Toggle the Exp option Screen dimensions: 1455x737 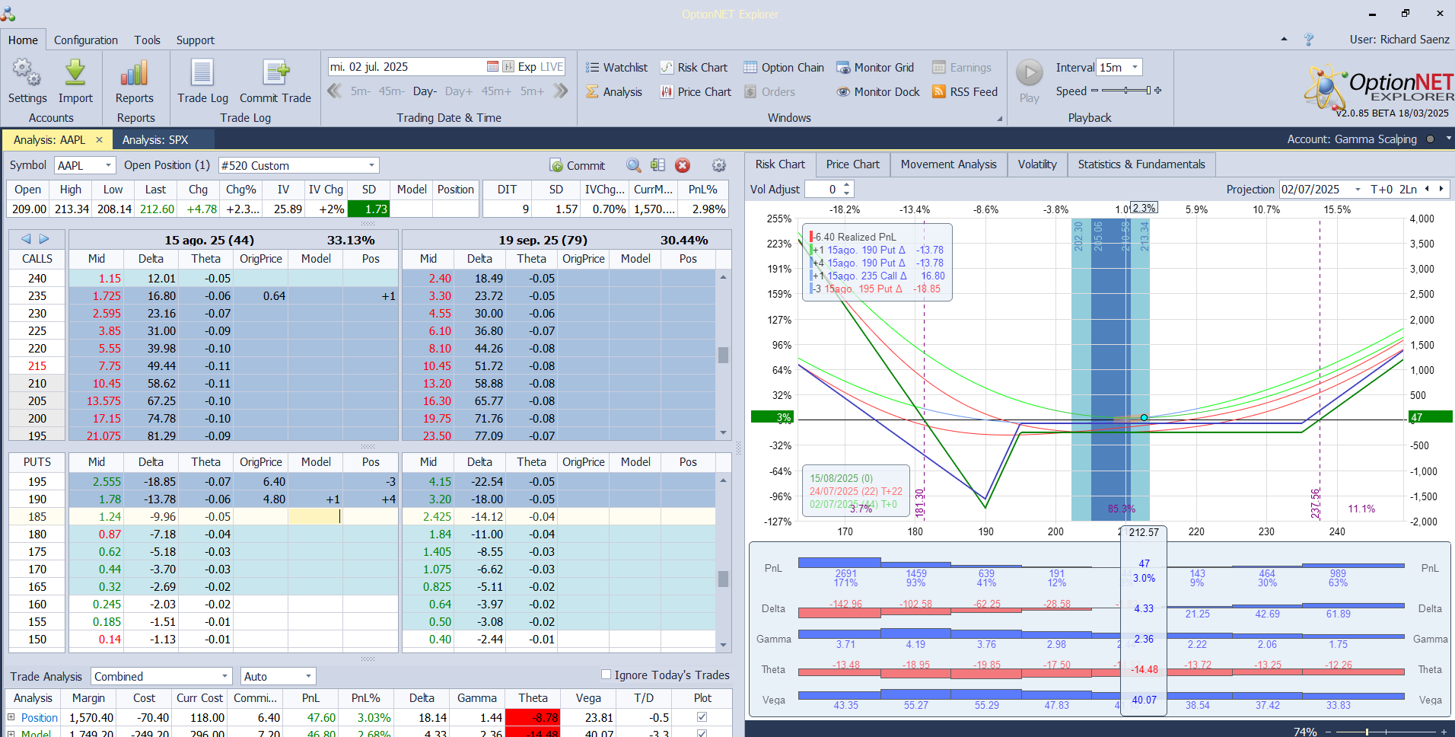[527, 67]
